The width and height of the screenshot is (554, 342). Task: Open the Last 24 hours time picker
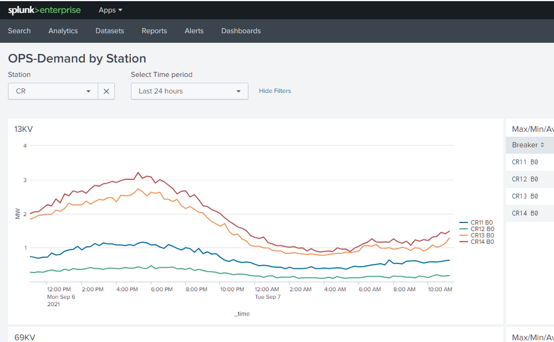pyautogui.click(x=189, y=91)
